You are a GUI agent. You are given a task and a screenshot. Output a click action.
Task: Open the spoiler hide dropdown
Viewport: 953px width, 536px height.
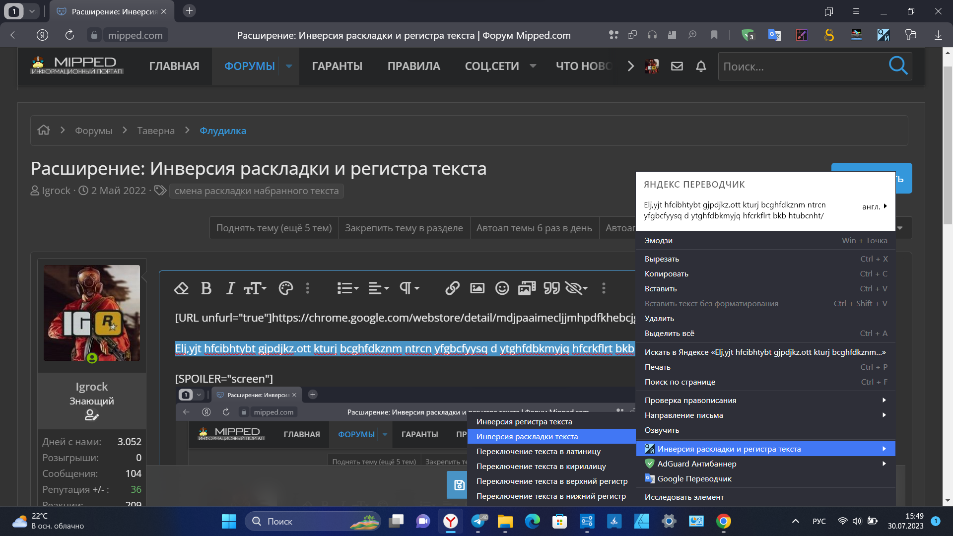577,288
